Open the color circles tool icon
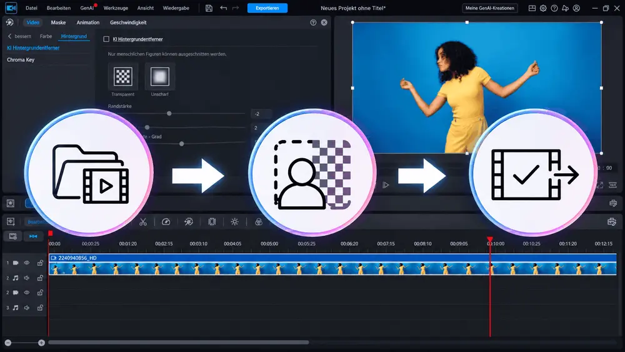 259,222
